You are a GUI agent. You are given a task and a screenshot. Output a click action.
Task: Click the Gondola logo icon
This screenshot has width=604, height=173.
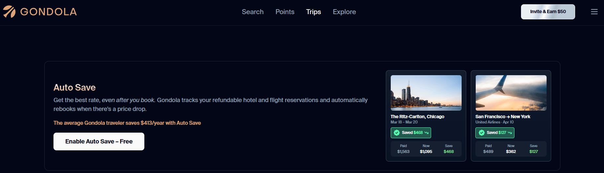point(9,12)
